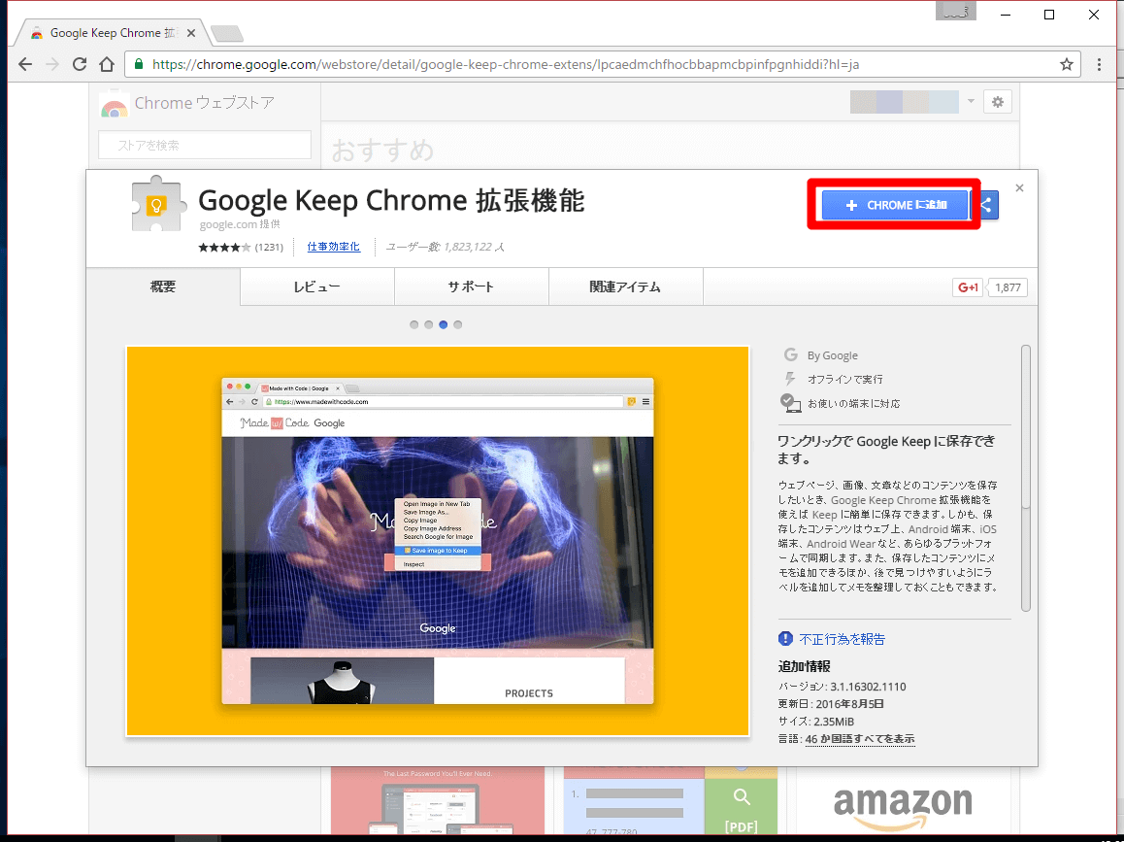Switch to the レビュー tab
The width and height of the screenshot is (1124, 842).
(x=316, y=286)
